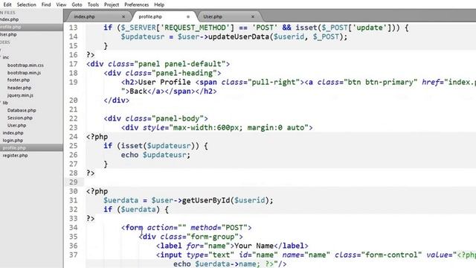Click line number 13 in the gutter
Viewport: 476px width, 268px height.
[73, 28]
